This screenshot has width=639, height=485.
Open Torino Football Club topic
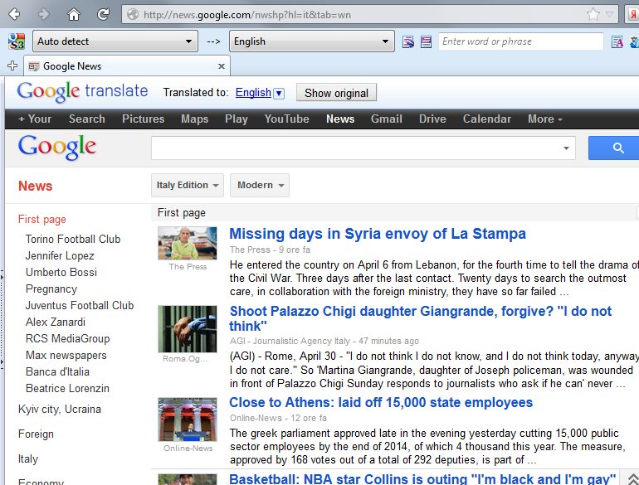[x=73, y=239]
